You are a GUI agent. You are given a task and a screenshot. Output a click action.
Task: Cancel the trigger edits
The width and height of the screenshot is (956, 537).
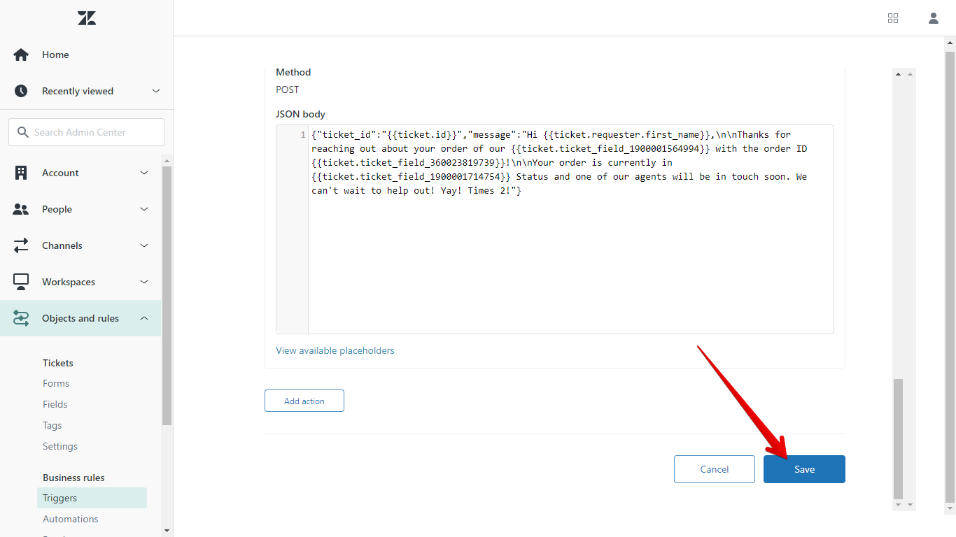point(715,469)
